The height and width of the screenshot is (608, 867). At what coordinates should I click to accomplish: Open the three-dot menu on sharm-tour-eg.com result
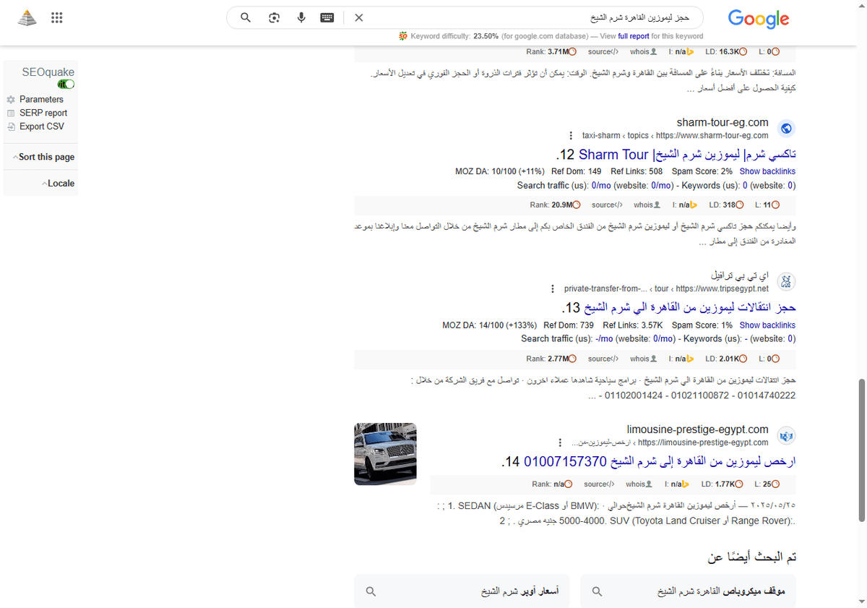[571, 135]
